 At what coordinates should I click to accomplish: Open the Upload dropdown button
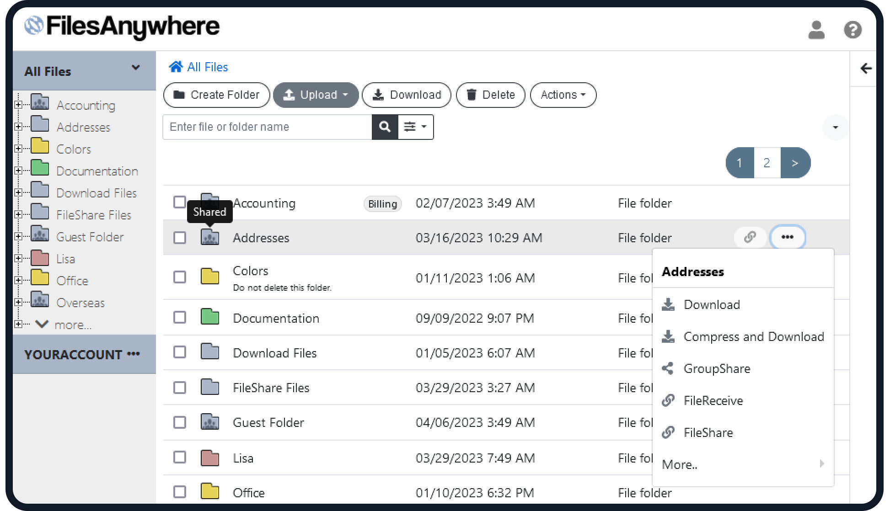pos(316,95)
